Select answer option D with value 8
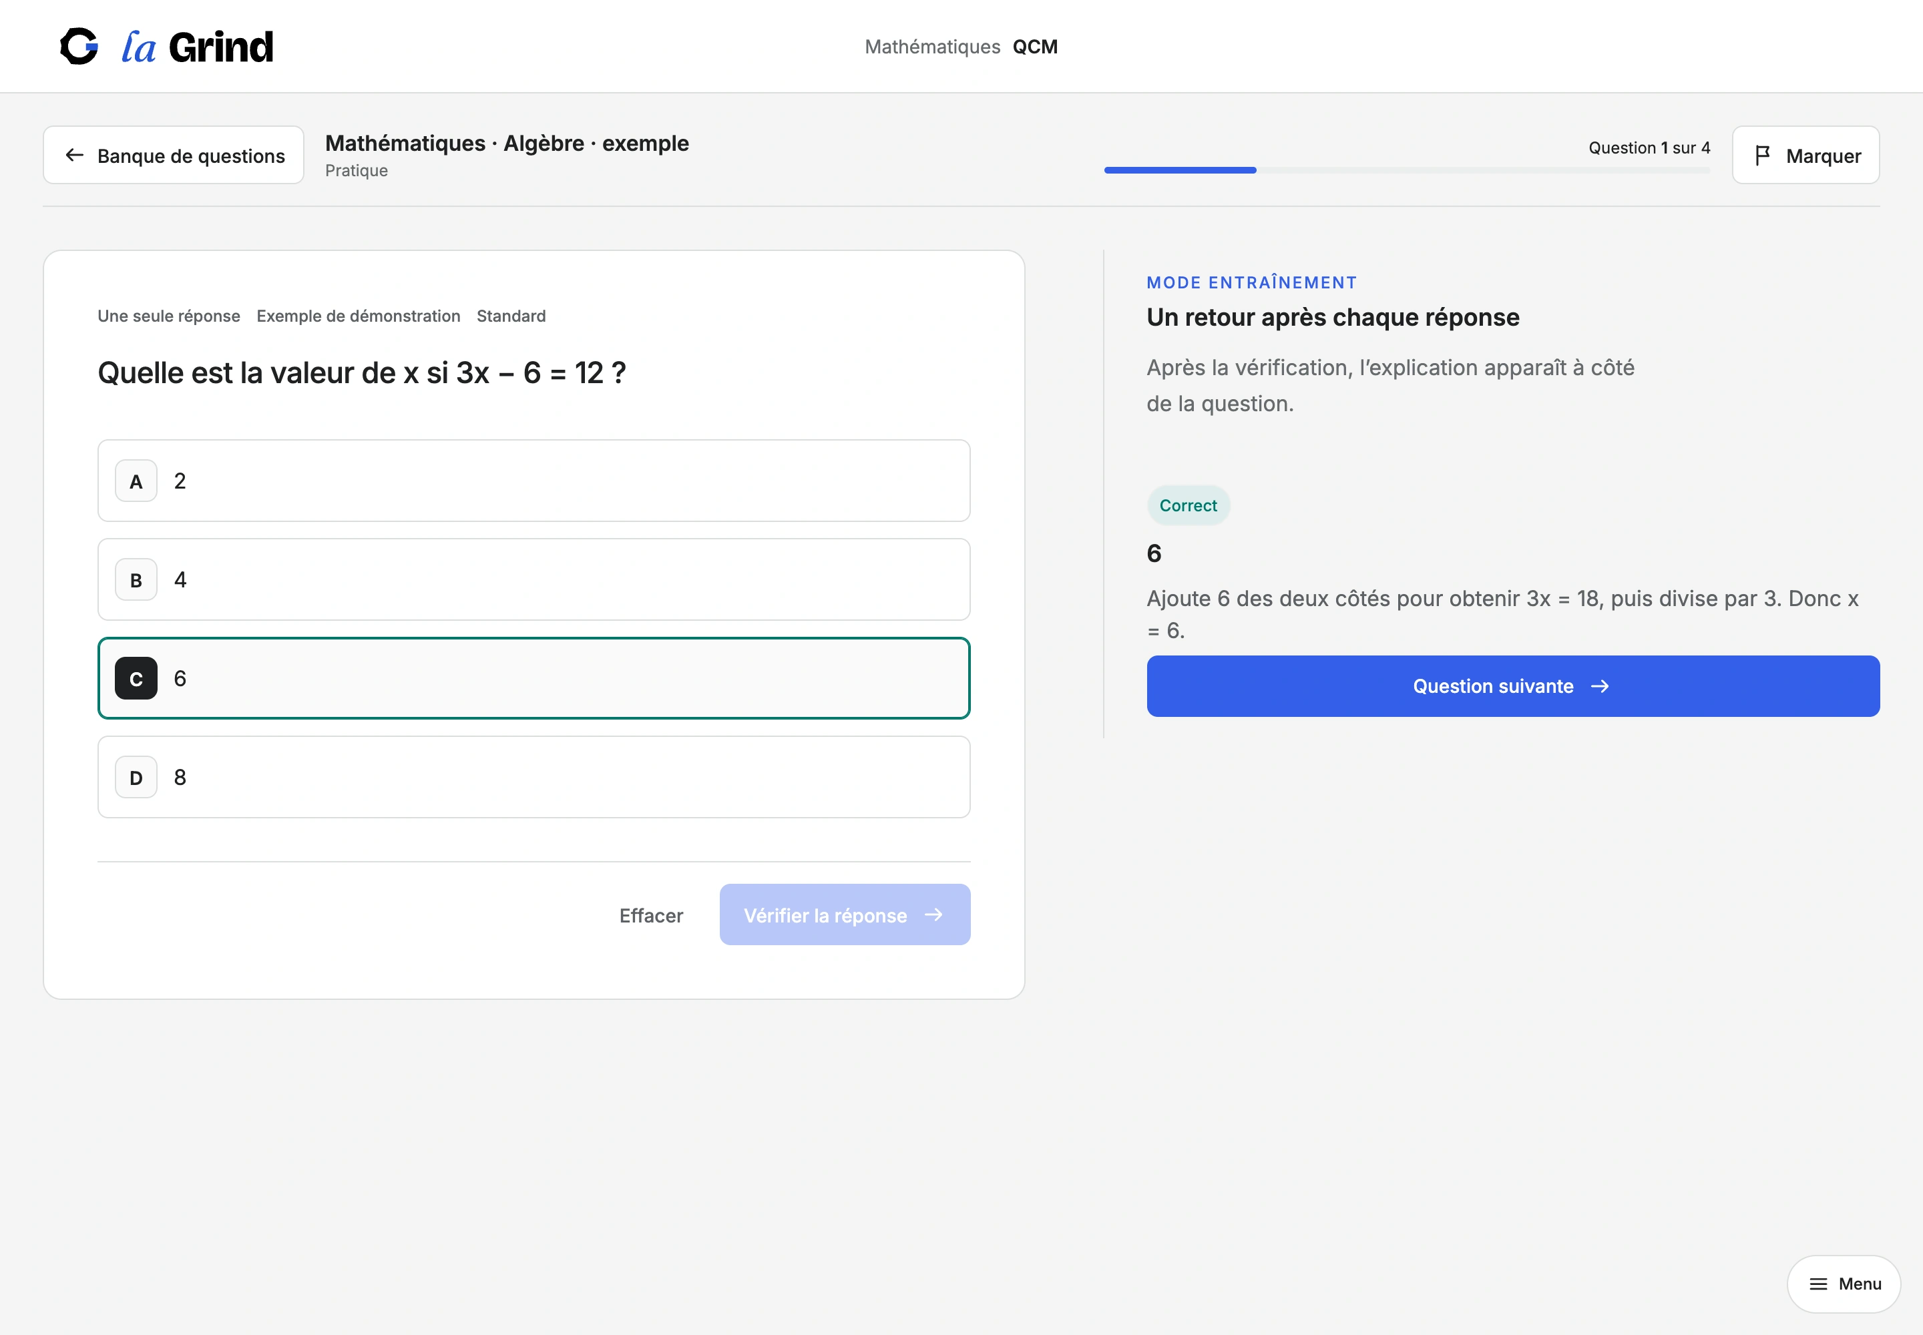1923x1335 pixels. click(x=534, y=776)
